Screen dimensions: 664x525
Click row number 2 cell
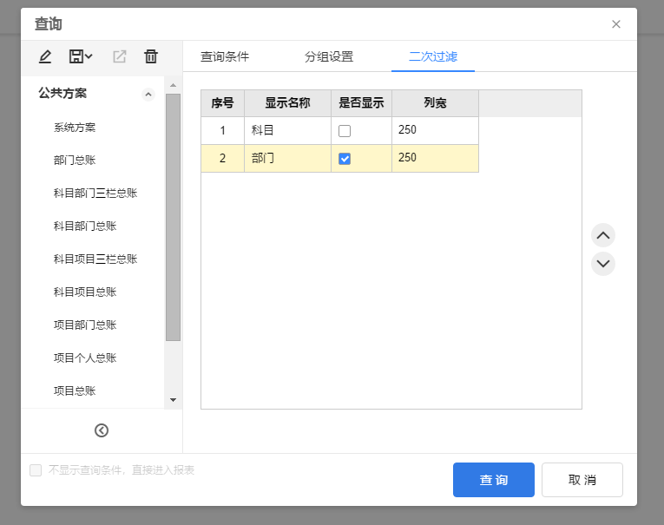(223, 158)
